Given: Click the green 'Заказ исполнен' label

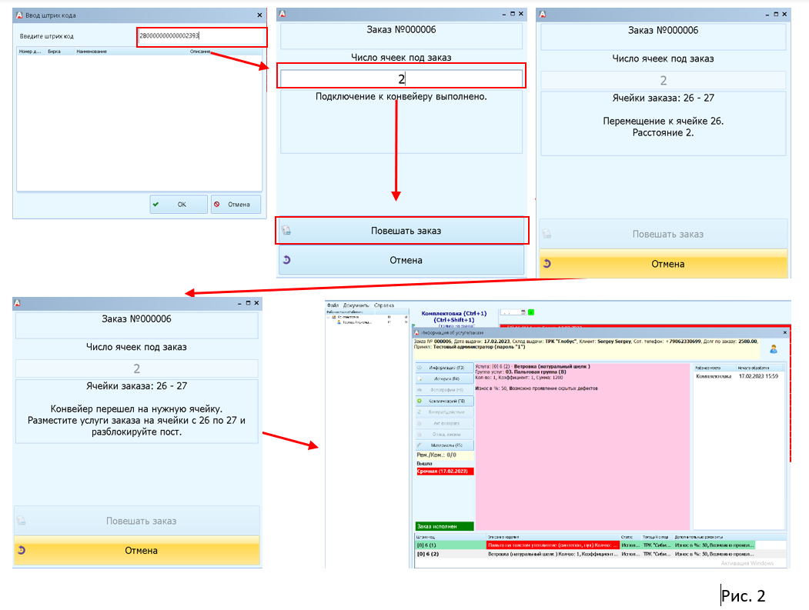Looking at the screenshot, I should [x=445, y=526].
